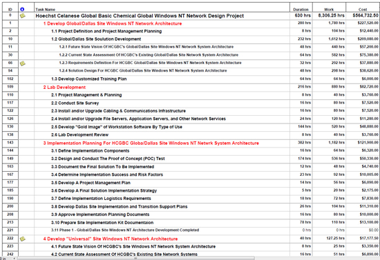
Task: Select task '2.2 Conduct Site Survey'
Action: tap(75, 103)
